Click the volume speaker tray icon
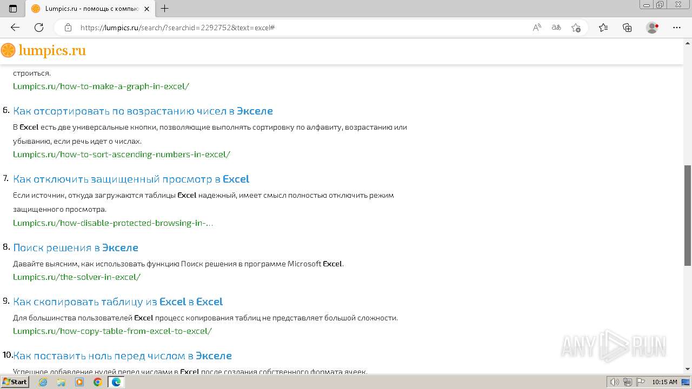 (x=615, y=382)
